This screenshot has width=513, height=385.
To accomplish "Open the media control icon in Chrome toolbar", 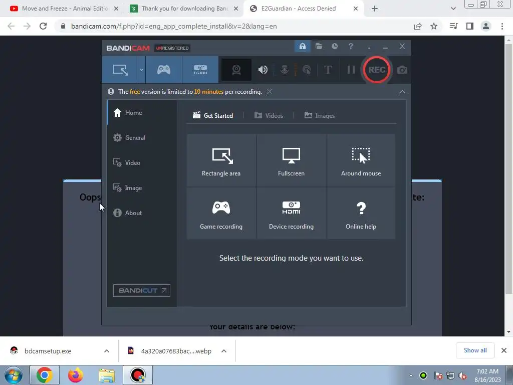I will click(453, 26).
